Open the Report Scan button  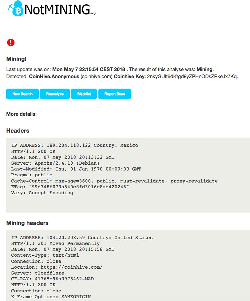tap(114, 94)
